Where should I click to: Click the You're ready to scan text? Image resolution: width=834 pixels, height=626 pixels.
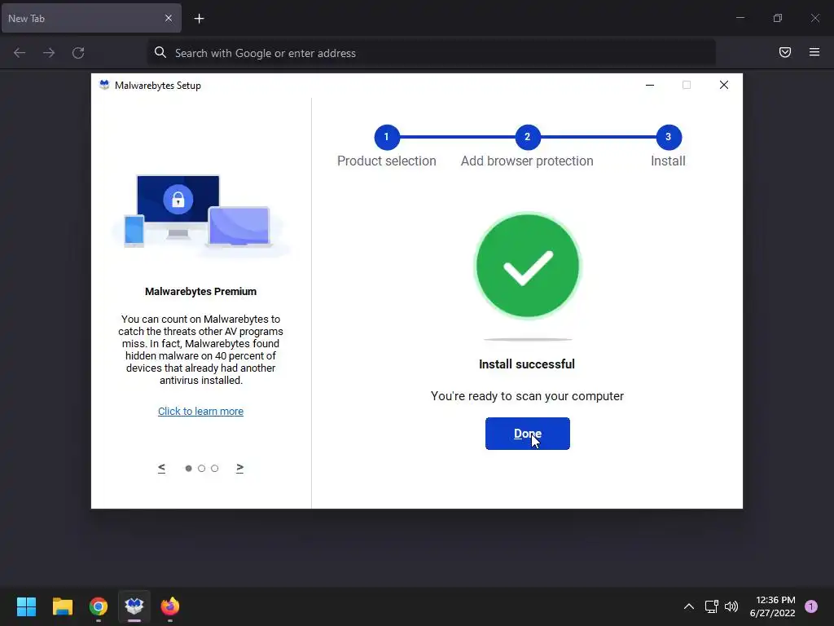527,396
